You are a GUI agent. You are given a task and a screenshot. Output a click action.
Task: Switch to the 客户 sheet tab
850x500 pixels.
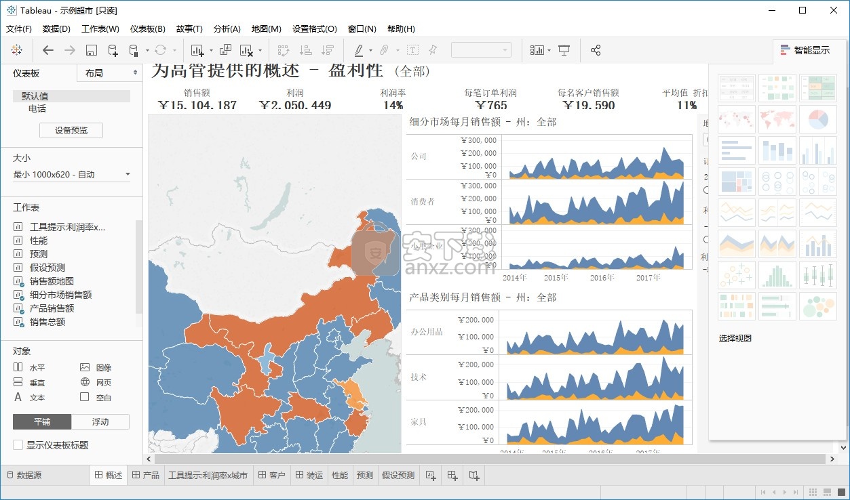tap(272, 476)
